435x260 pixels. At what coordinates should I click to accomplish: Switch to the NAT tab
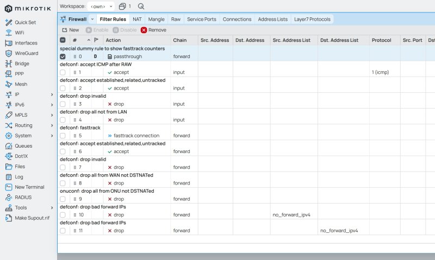[137, 20]
